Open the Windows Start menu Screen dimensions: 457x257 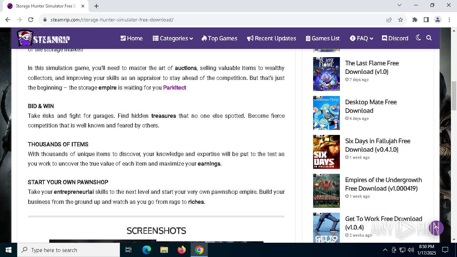(9, 250)
